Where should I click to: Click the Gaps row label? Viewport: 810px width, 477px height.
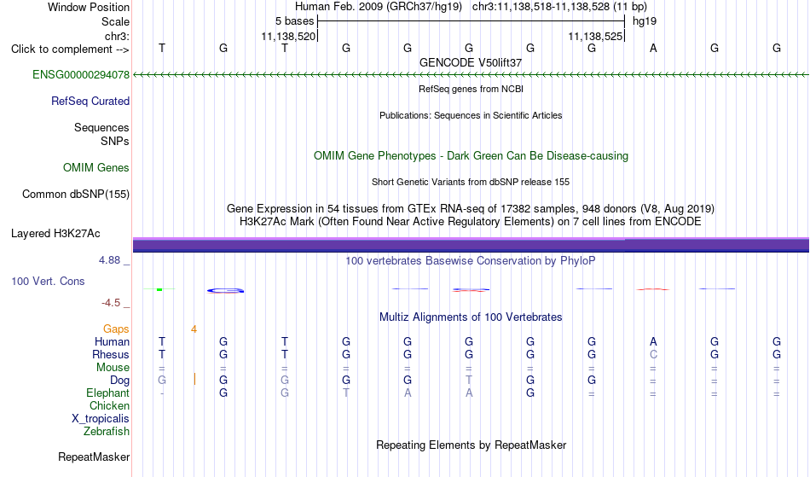point(116,329)
